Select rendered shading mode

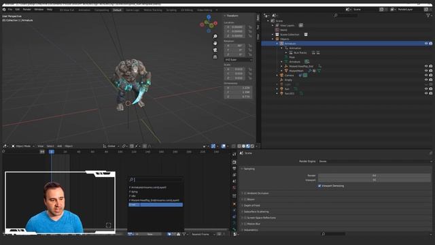coord(252,146)
